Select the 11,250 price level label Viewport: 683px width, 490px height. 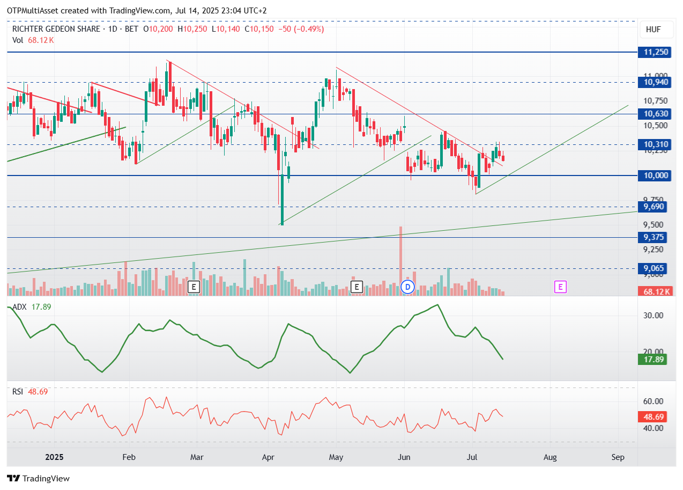coord(655,52)
